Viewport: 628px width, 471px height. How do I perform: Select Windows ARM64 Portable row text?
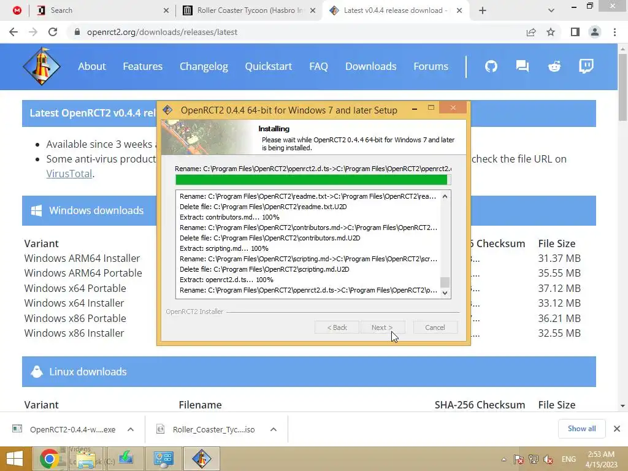pos(83,273)
